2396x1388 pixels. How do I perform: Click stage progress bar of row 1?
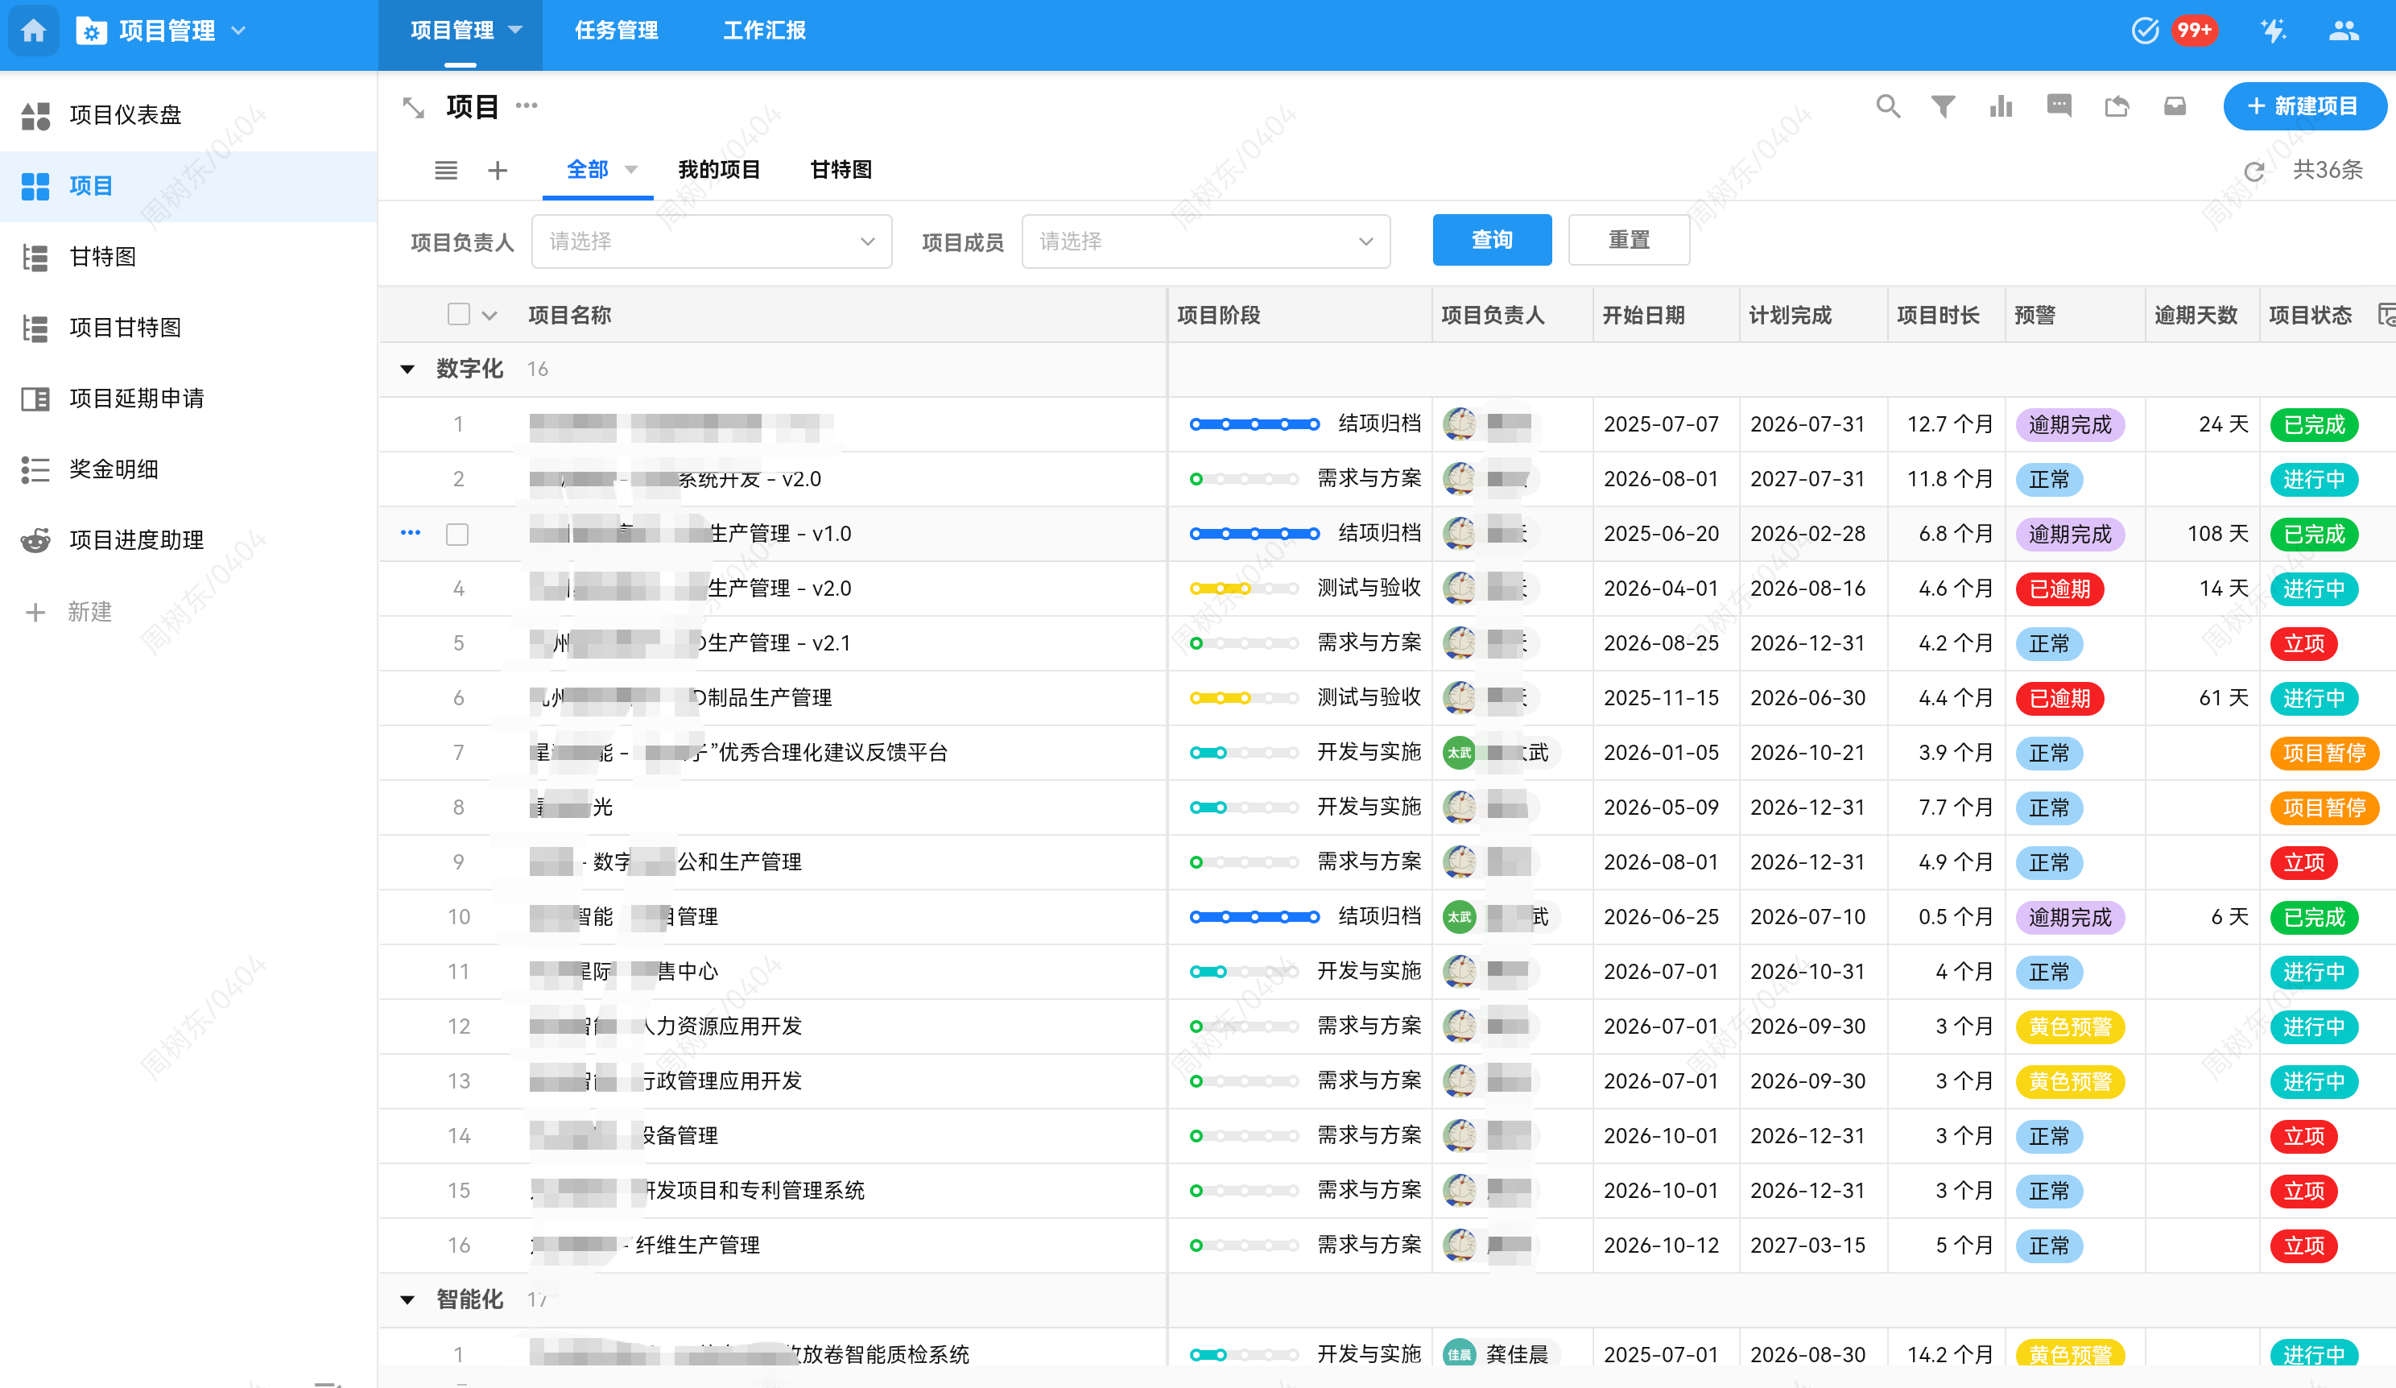1254,424
